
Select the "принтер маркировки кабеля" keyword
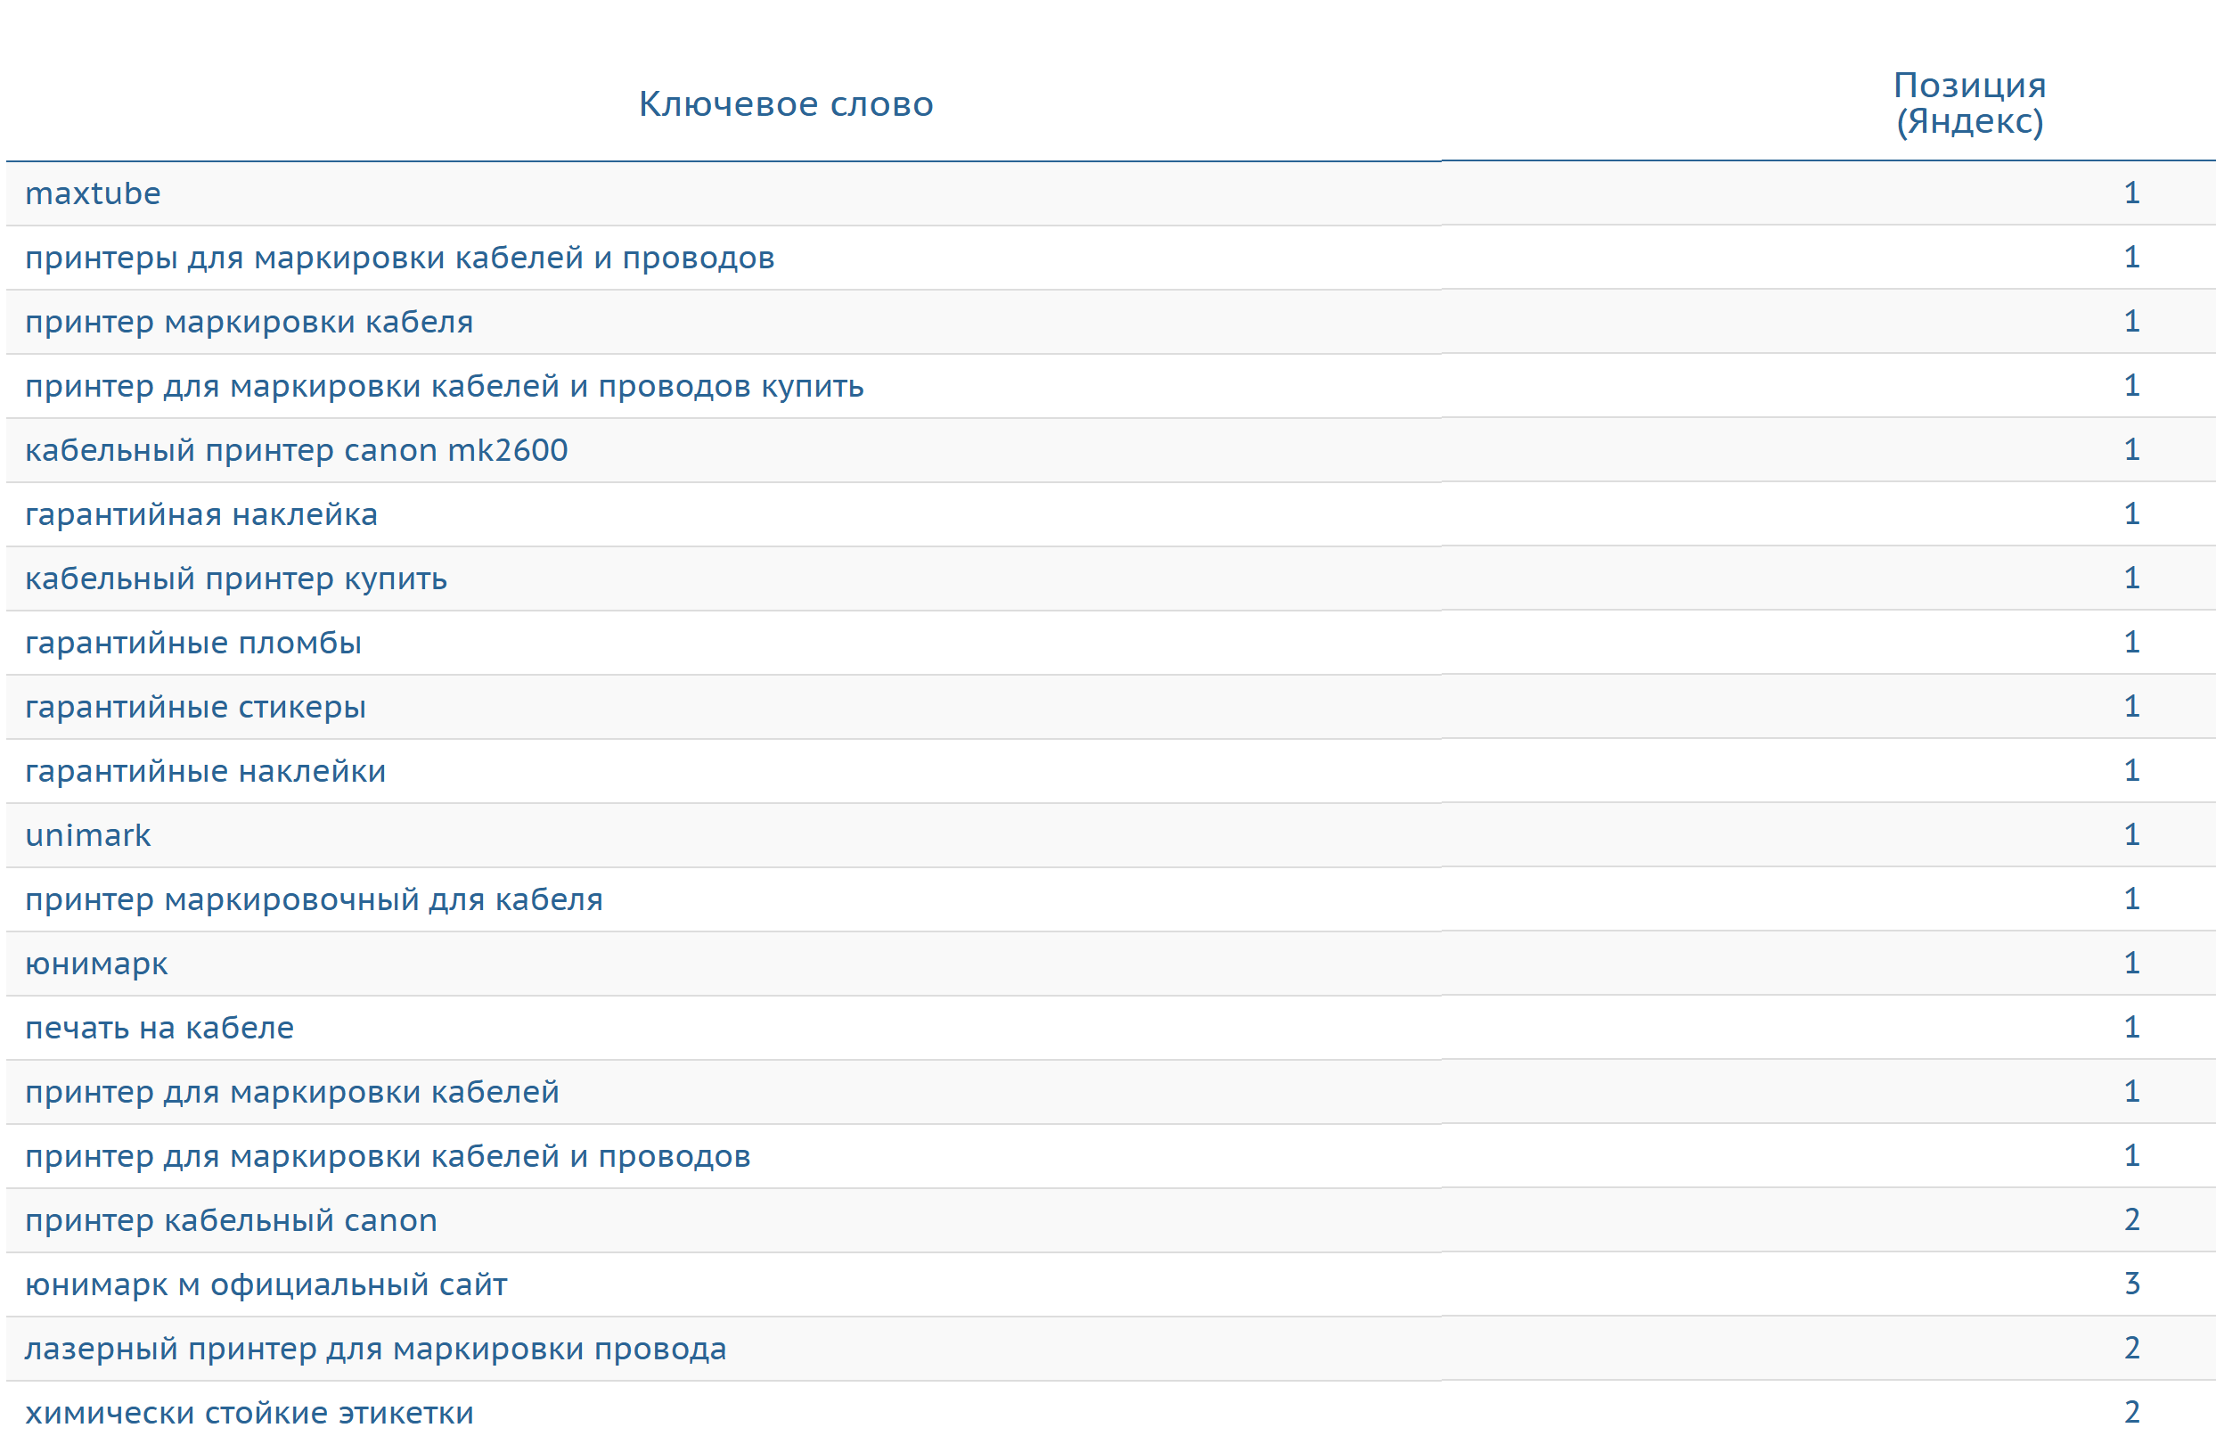click(x=249, y=322)
